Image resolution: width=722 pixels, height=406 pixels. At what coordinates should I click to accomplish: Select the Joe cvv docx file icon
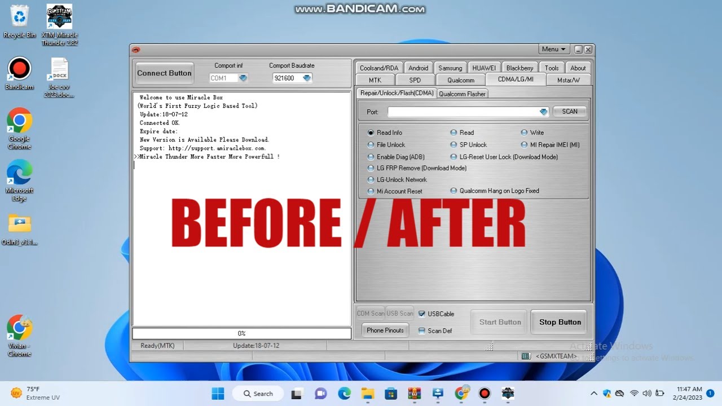[59, 78]
